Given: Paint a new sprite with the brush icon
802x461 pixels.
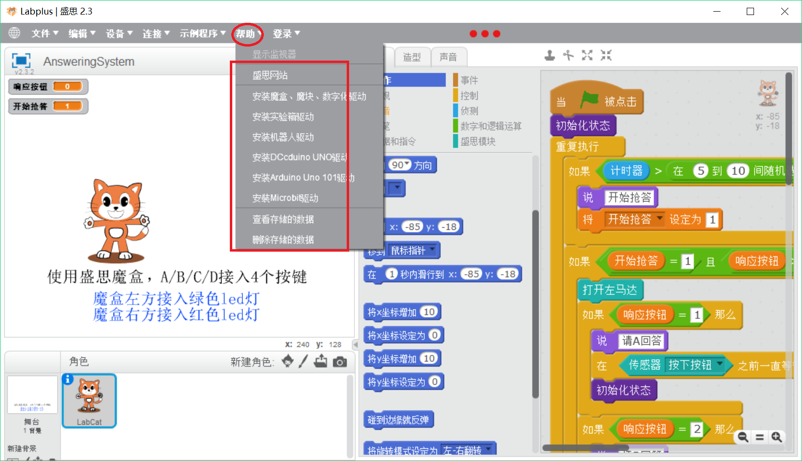Looking at the screenshot, I should tap(303, 361).
